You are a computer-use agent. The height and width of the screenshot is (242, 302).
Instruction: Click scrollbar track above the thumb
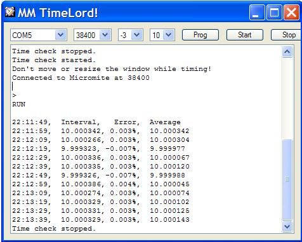pyautogui.click(x=287, y=98)
